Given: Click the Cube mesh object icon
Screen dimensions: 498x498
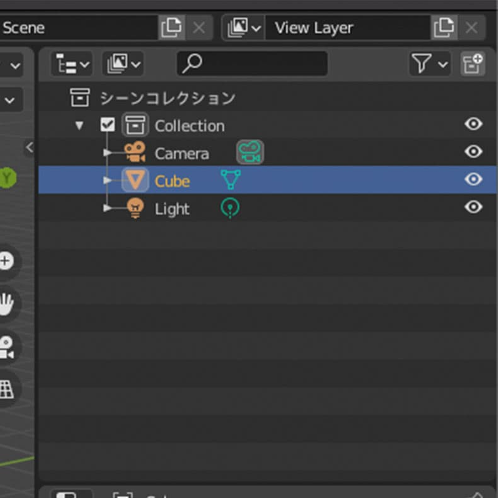Looking at the screenshot, I should pos(135,180).
